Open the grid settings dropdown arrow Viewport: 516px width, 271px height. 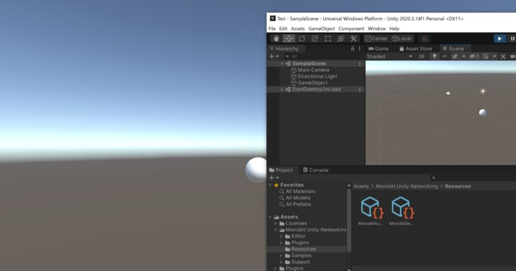494,56
